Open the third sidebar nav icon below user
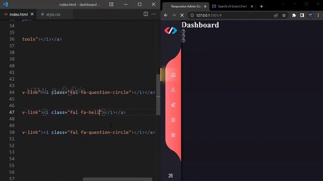The width and height of the screenshot is (323, 181). [173, 105]
